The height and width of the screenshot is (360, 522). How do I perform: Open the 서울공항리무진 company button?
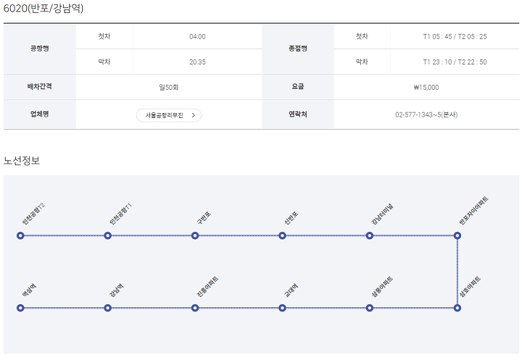[165, 115]
